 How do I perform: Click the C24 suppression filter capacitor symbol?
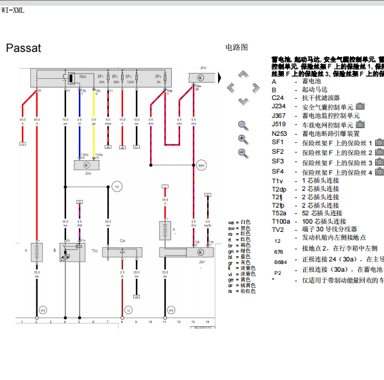[x=122, y=252]
